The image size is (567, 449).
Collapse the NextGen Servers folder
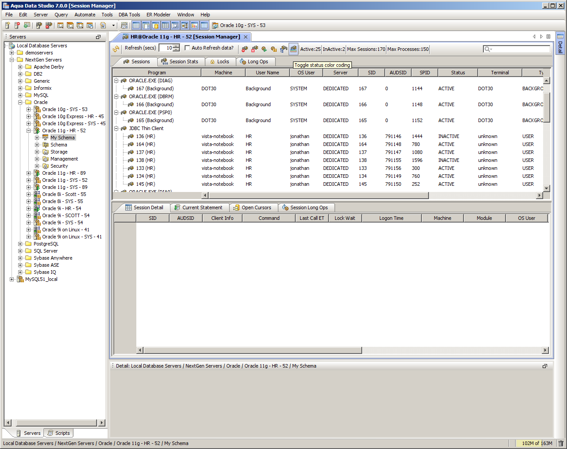coord(12,60)
